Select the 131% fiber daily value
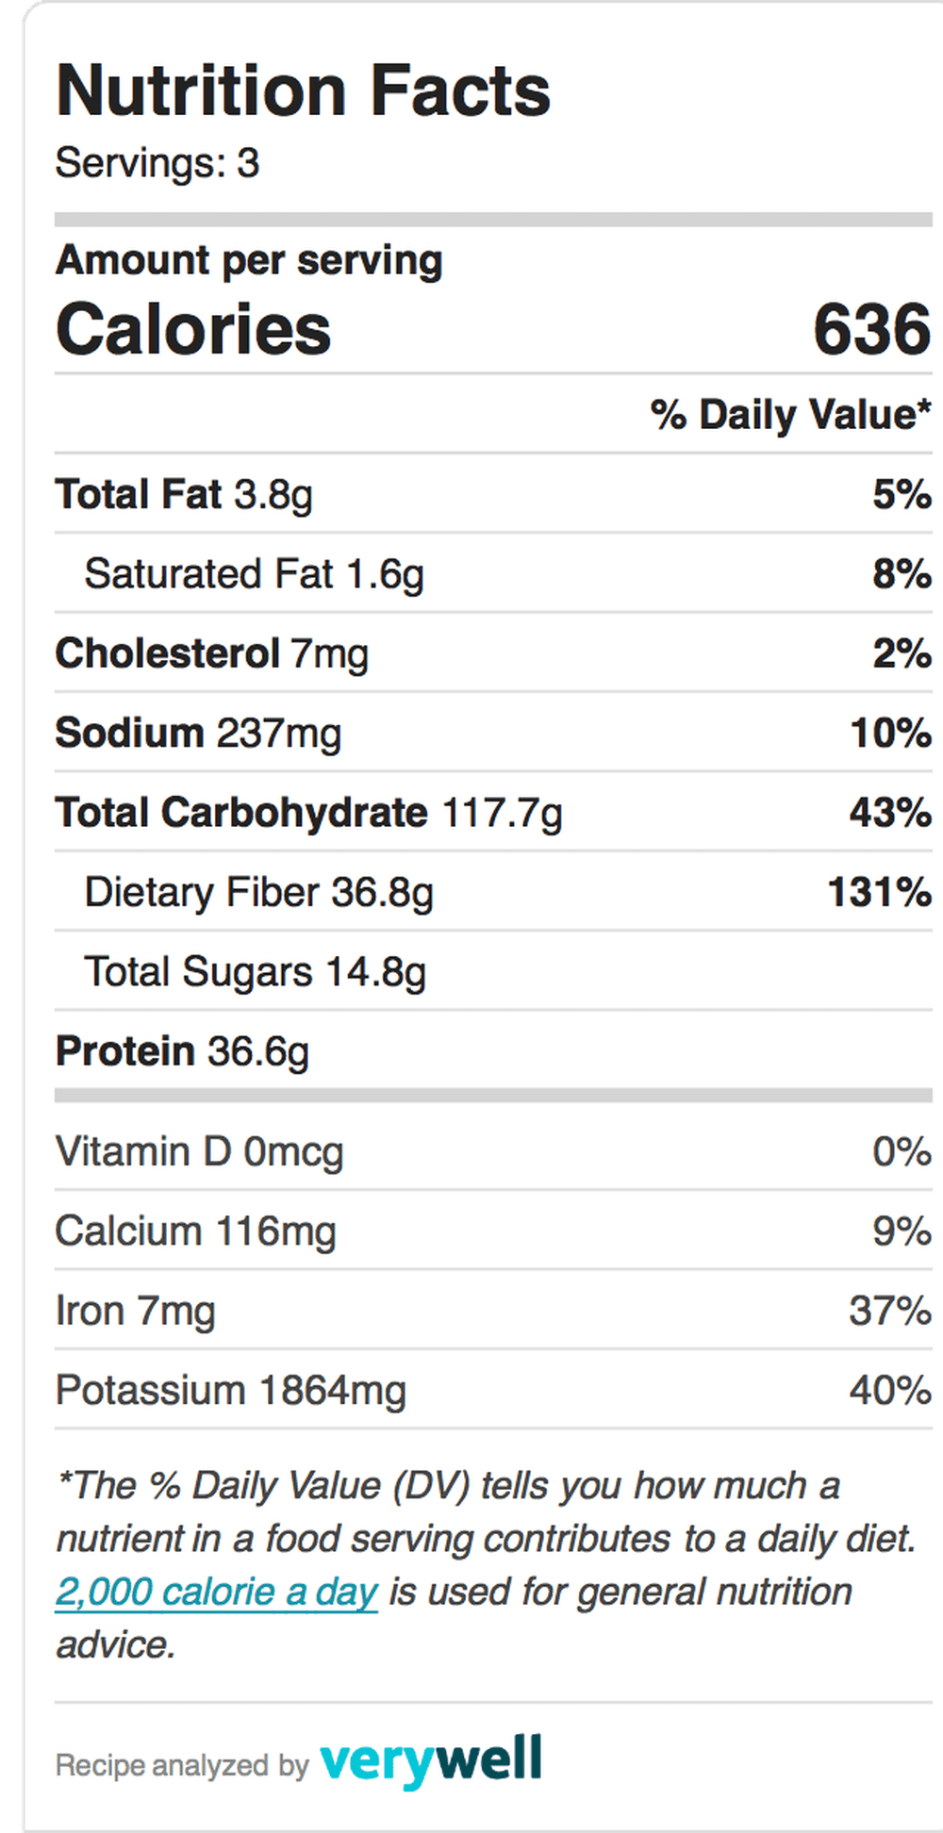Viewport: 943px width, 1833px height. (x=880, y=892)
